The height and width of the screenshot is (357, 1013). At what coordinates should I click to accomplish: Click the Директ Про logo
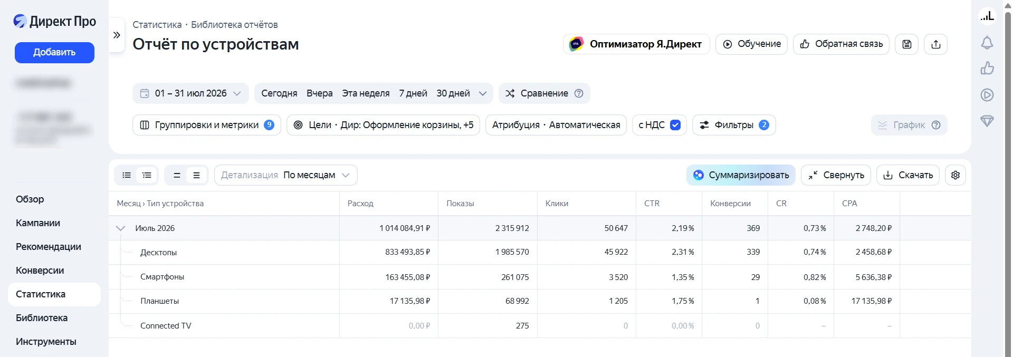54,21
